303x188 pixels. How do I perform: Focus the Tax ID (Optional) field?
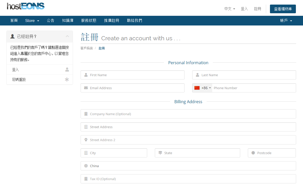[188, 179]
